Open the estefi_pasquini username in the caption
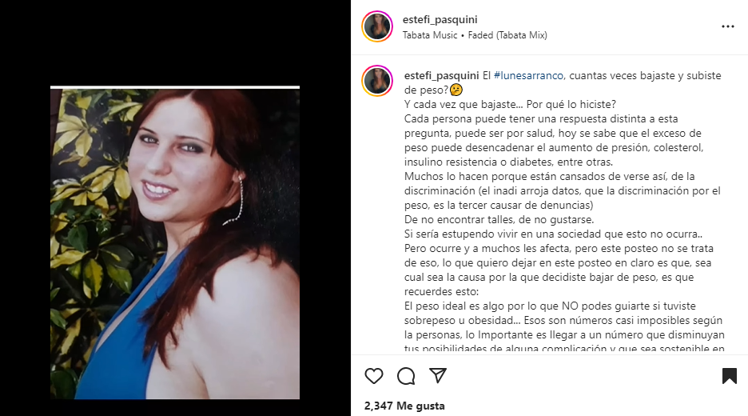The height and width of the screenshot is (416, 748). coord(441,75)
